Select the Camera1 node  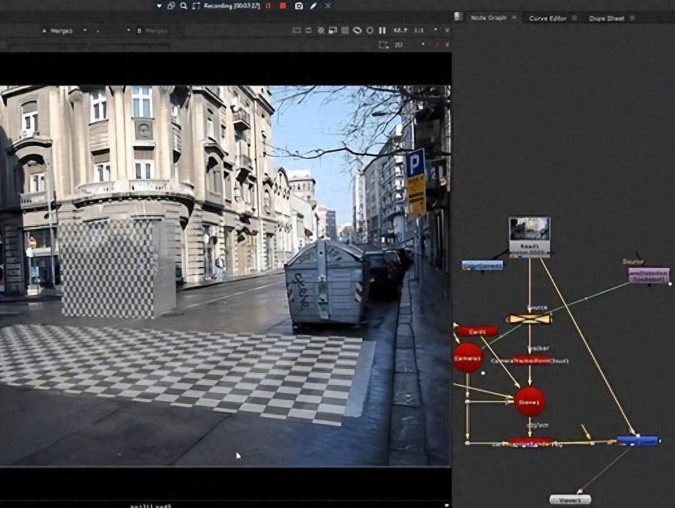pos(468,358)
